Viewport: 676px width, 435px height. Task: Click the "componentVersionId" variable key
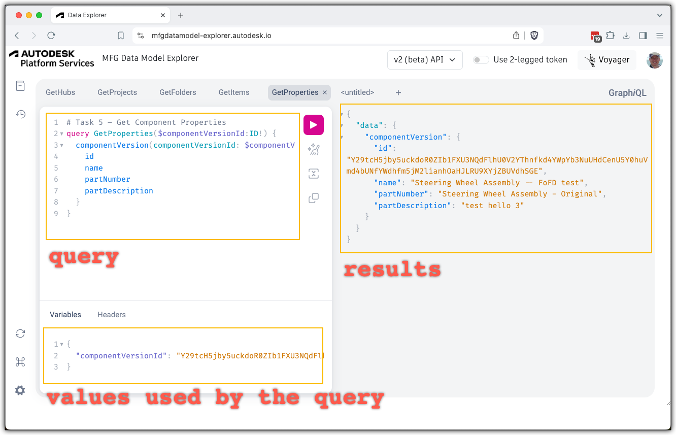click(121, 356)
